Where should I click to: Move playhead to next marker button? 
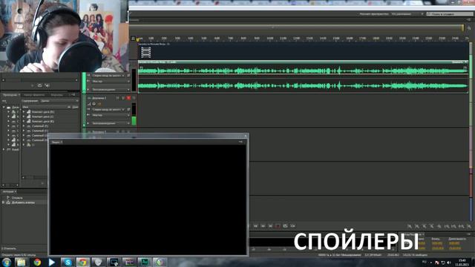(270, 225)
